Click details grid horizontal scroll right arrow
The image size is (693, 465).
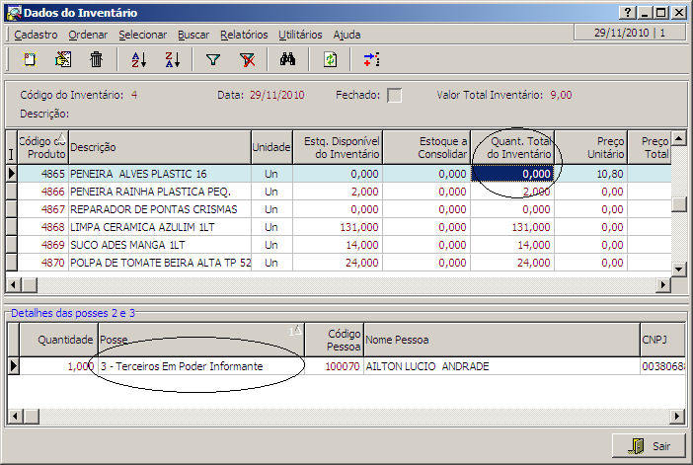[x=677, y=416]
